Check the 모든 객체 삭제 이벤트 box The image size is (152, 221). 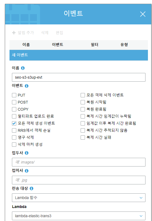click(x=83, y=95)
